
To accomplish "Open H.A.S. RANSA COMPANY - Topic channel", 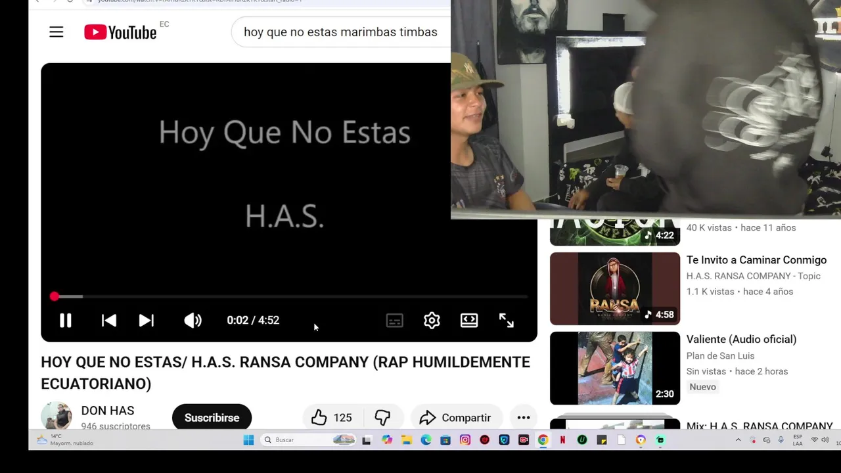I will (x=753, y=276).
